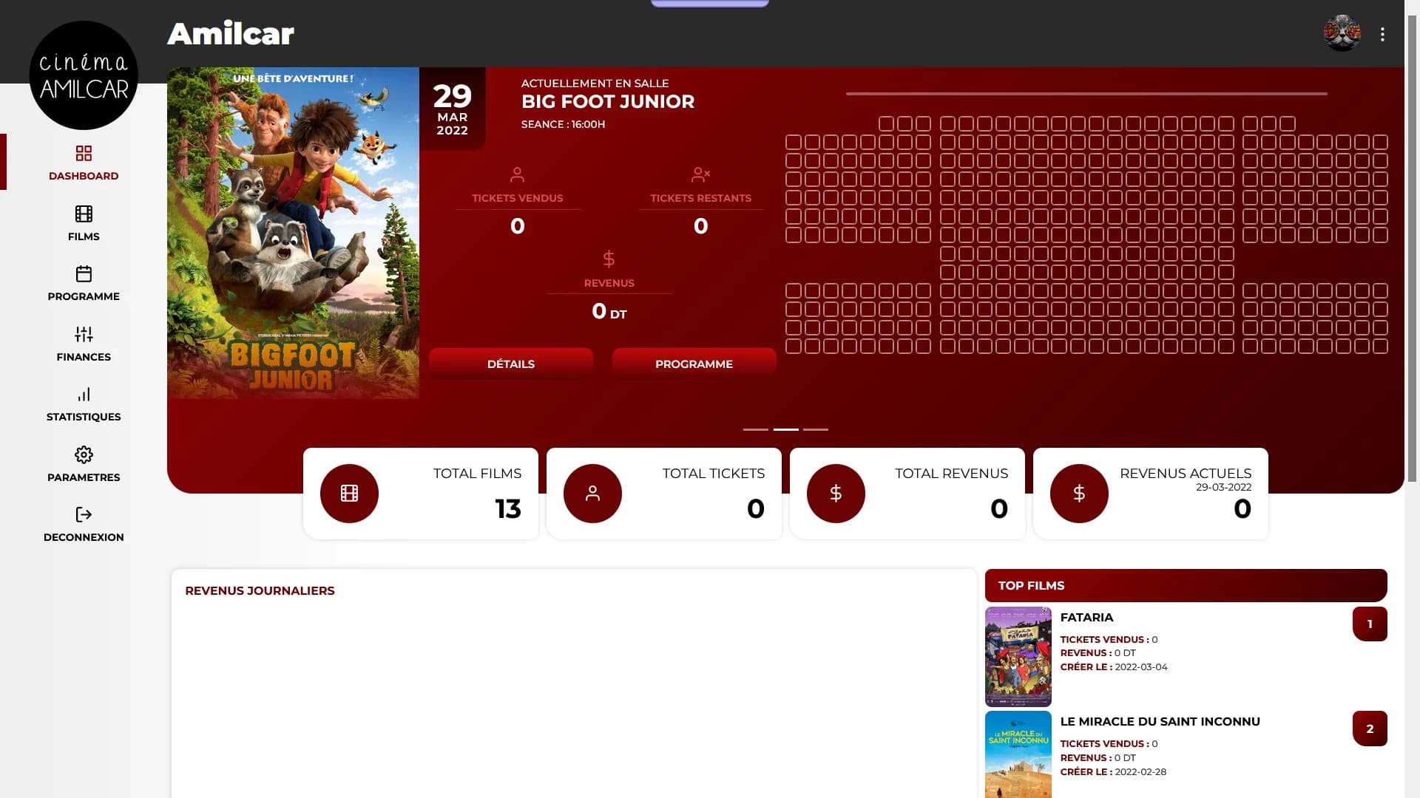Click the rank 2 badge for Le Miracle
Screen dimensions: 1420x798
point(1370,729)
